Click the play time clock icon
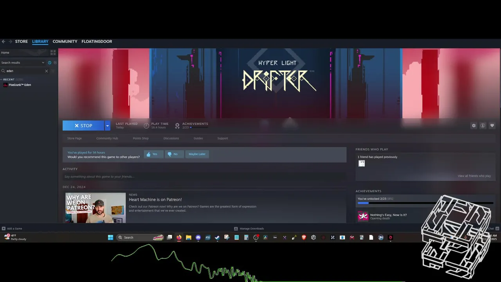The width and height of the screenshot is (501, 282). click(x=146, y=126)
